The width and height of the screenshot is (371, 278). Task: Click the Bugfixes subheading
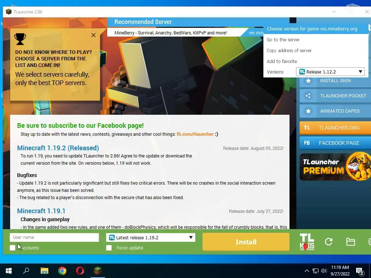27,175
